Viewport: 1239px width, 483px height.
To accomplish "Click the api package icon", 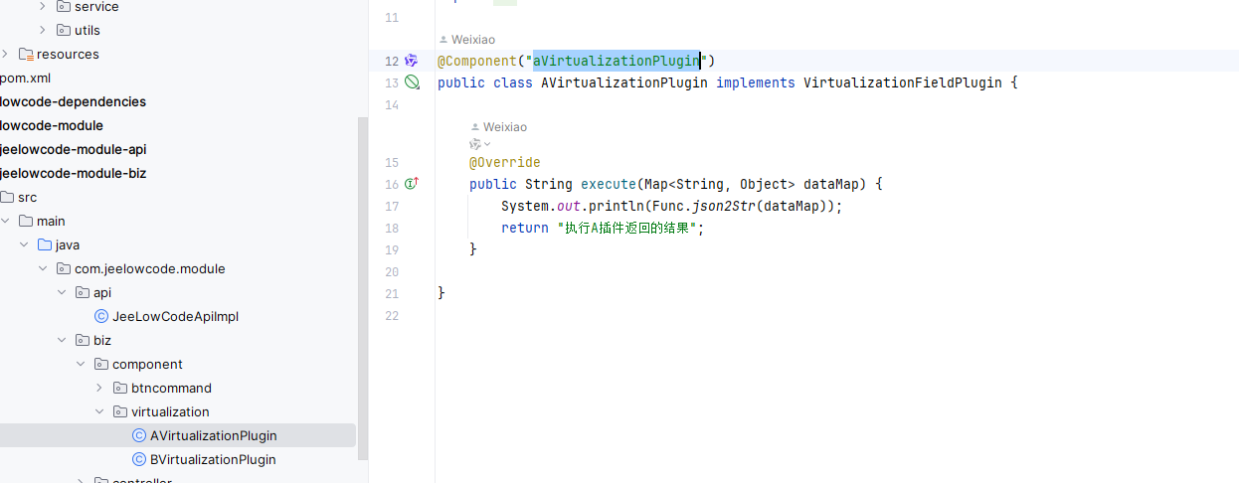I will (x=83, y=292).
